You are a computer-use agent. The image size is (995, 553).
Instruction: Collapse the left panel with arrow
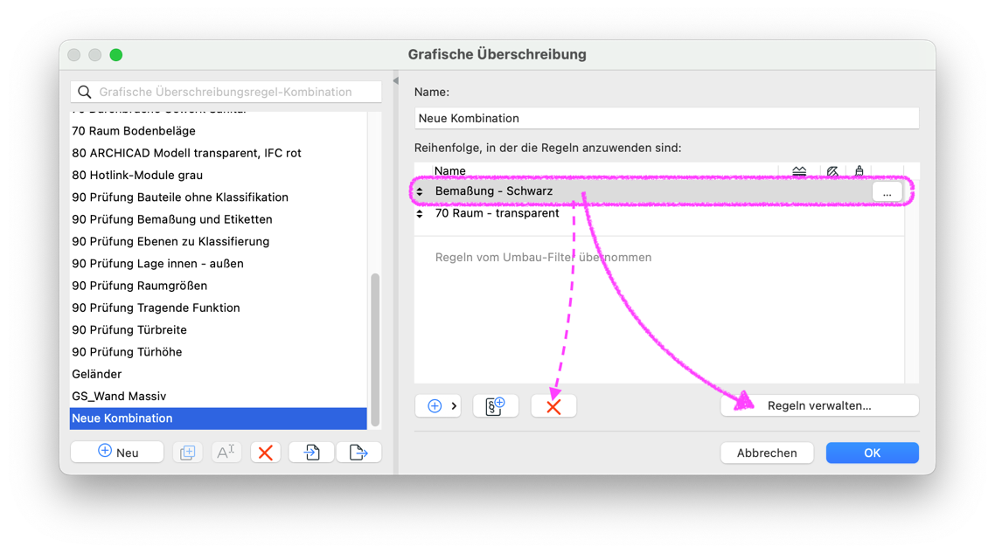[x=396, y=80]
